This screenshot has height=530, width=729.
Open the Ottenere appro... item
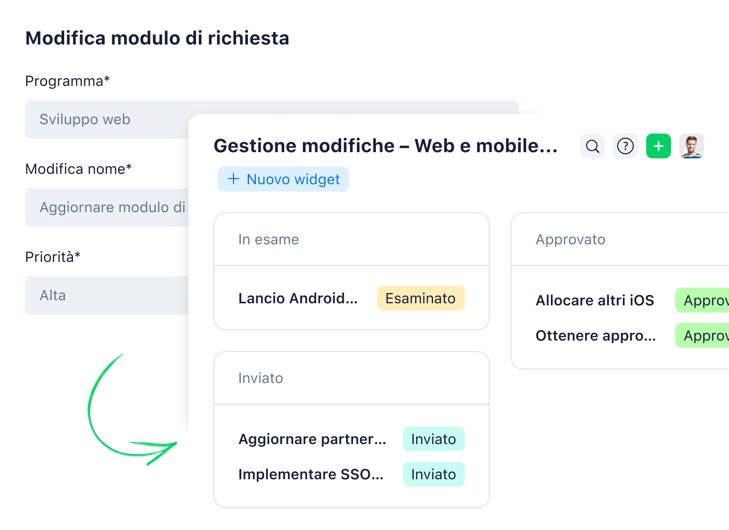[595, 336]
